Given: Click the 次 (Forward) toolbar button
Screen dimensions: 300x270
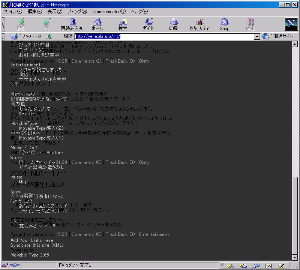Looking at the screenshot, I should [x=46, y=24].
